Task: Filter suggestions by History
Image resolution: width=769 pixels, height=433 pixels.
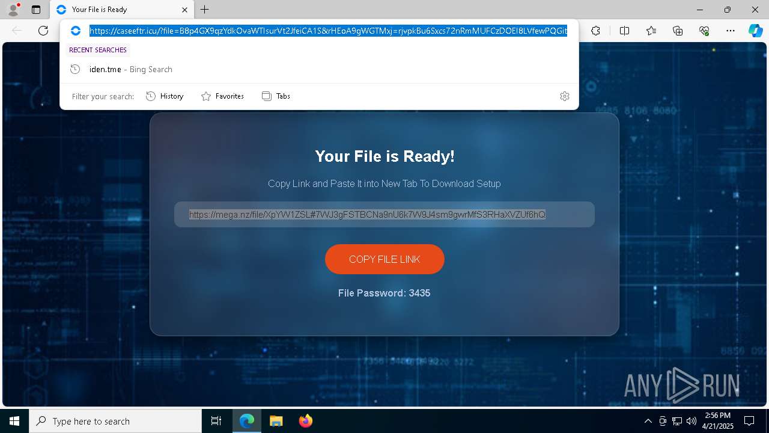Action: [165, 96]
